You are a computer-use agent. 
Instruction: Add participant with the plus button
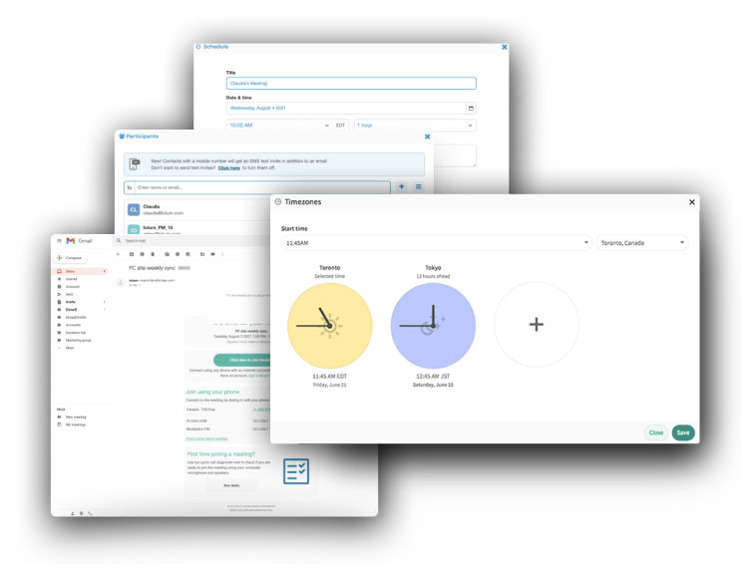(401, 187)
